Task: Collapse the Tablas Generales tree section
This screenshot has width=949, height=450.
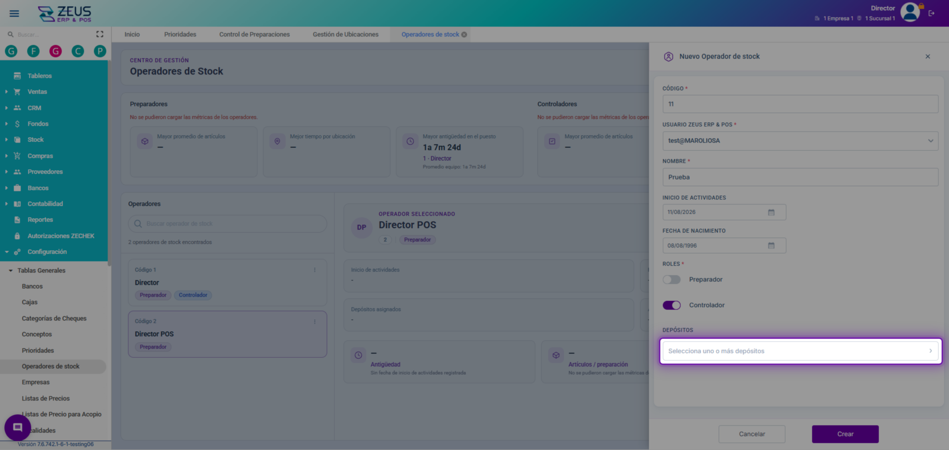Action: pos(11,271)
